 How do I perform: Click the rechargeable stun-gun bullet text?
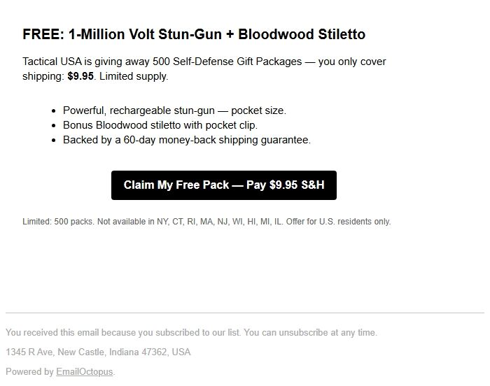point(174,110)
